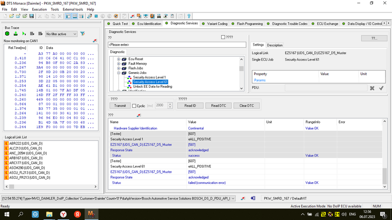Viewport: 392px width, 220px height.
Task: Select Security Access Level 1 tree item
Action: coord(149,77)
